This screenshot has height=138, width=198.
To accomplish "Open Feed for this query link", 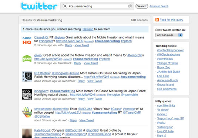I will 171,20.
